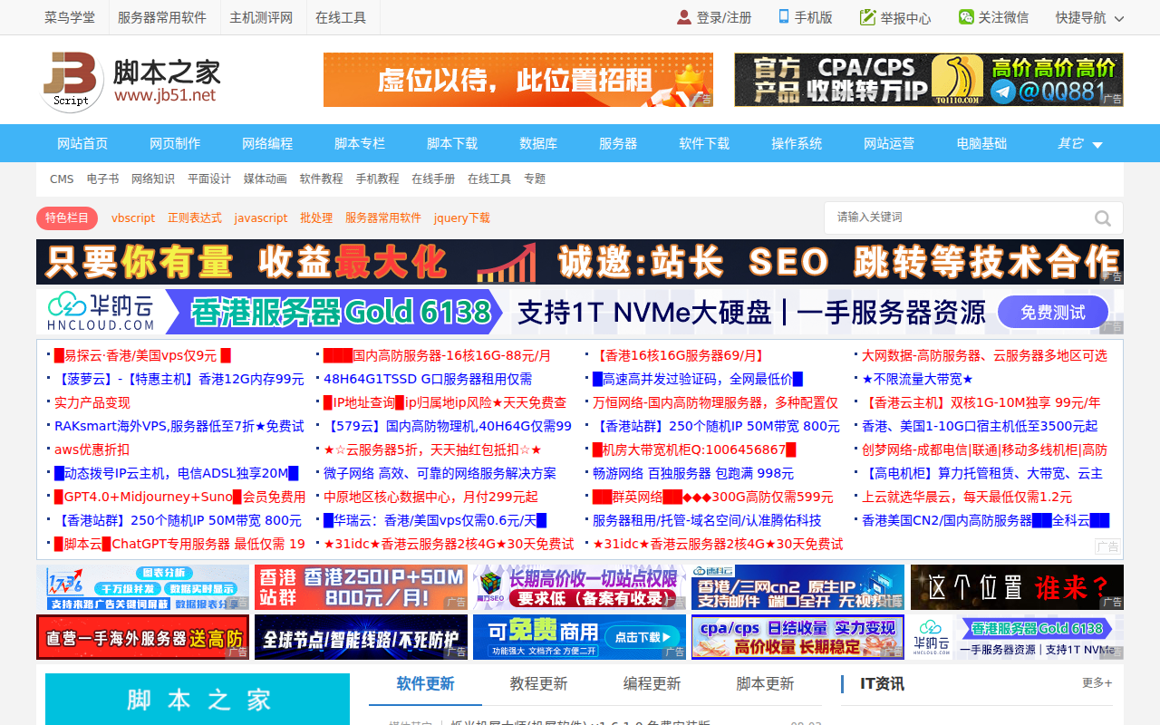The width and height of the screenshot is (1160, 725).
Task: Open the 脚本下载 nav item
Action: 452,143
